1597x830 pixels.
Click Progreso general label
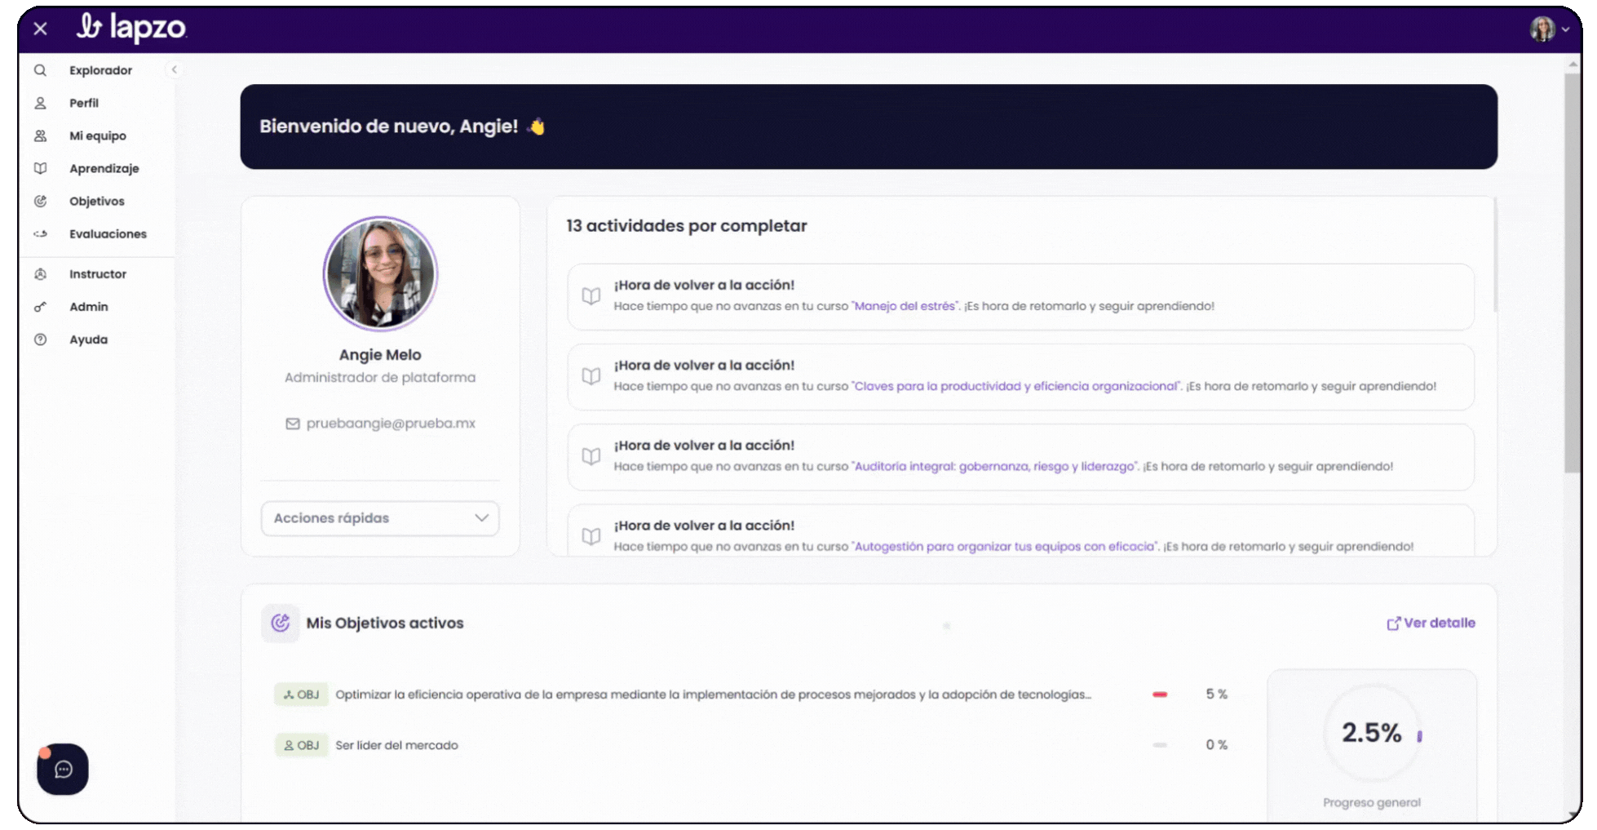point(1372,803)
